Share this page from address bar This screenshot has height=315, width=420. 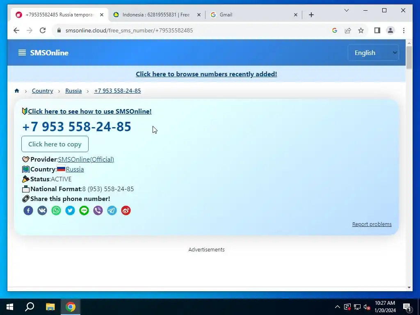(x=348, y=30)
